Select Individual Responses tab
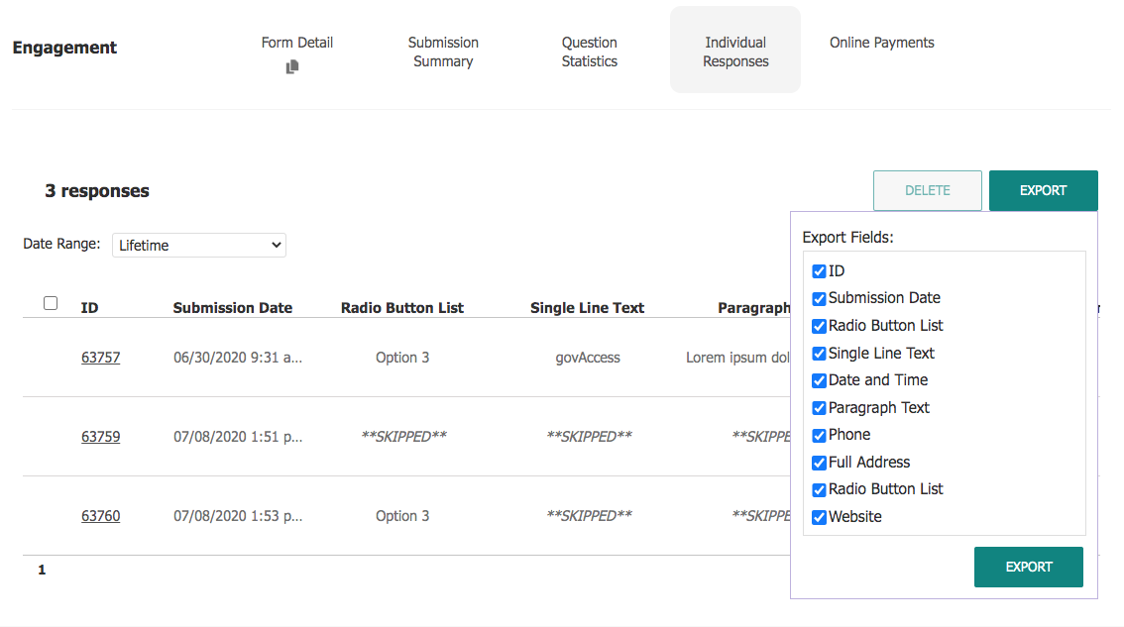Image resolution: width=1124 pixels, height=627 pixels. 735,51
